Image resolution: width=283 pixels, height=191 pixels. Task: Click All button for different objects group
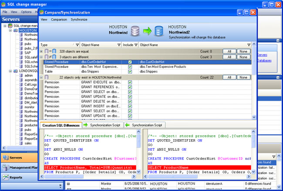(x=229, y=57)
